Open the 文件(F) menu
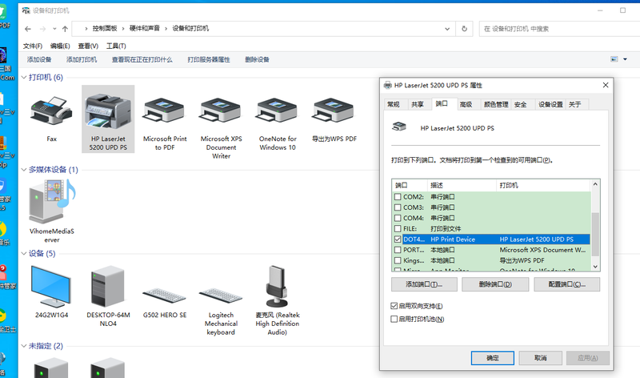 [33, 46]
